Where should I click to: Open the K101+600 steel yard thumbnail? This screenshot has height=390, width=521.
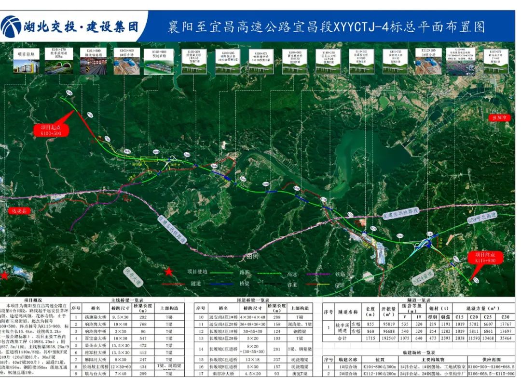click(x=94, y=61)
